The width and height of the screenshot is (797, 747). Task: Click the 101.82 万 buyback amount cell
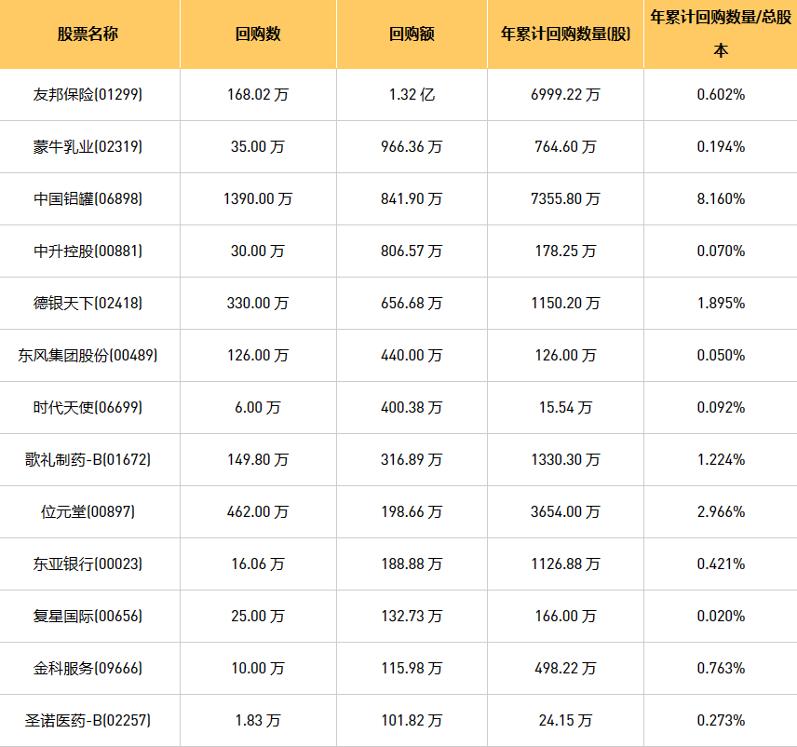pyautogui.click(x=412, y=721)
